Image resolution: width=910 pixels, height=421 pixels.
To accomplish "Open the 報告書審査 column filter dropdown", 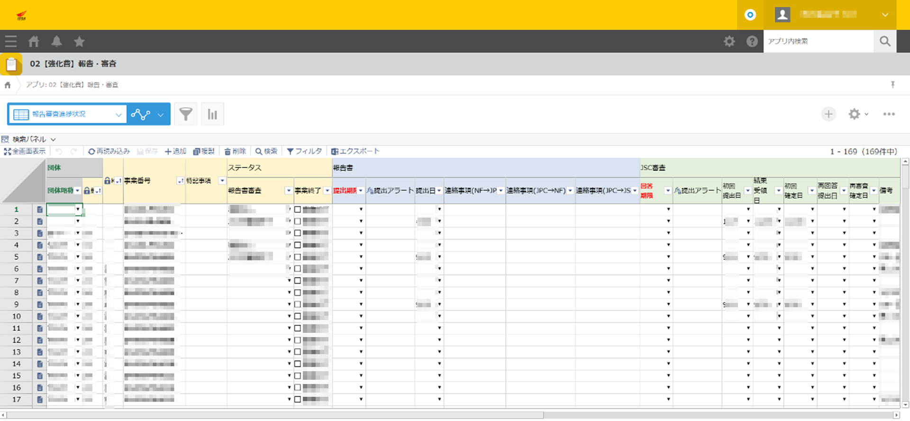I will pyautogui.click(x=288, y=191).
